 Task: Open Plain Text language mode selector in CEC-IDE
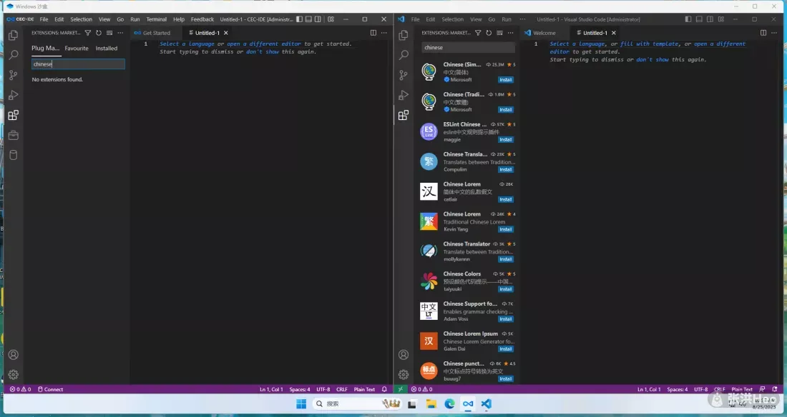[x=364, y=389]
